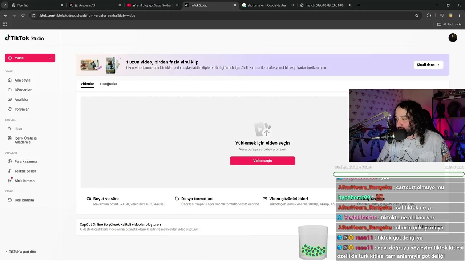Select the Videolar tab
The image size is (465, 261).
pos(87,84)
